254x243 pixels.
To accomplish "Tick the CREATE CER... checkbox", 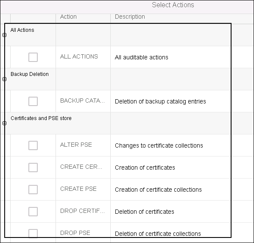I will 33,168.
